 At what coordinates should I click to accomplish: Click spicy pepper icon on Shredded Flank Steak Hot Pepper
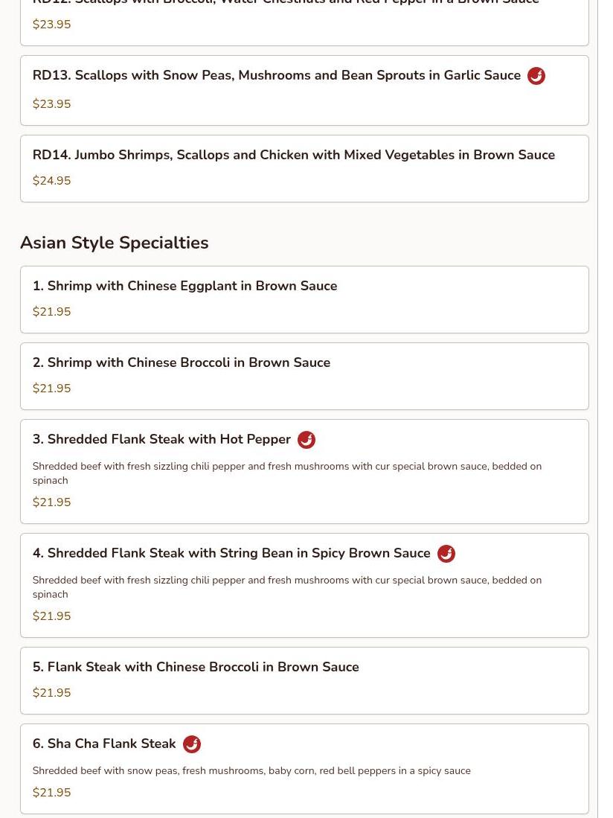point(306,440)
